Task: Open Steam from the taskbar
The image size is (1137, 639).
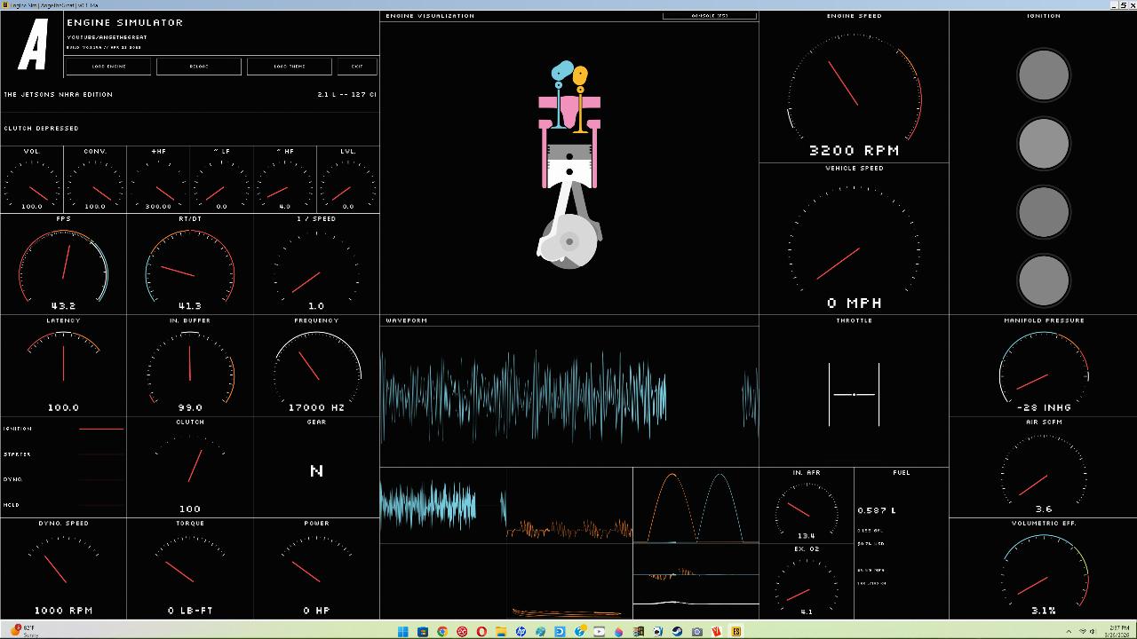Action: [677, 632]
